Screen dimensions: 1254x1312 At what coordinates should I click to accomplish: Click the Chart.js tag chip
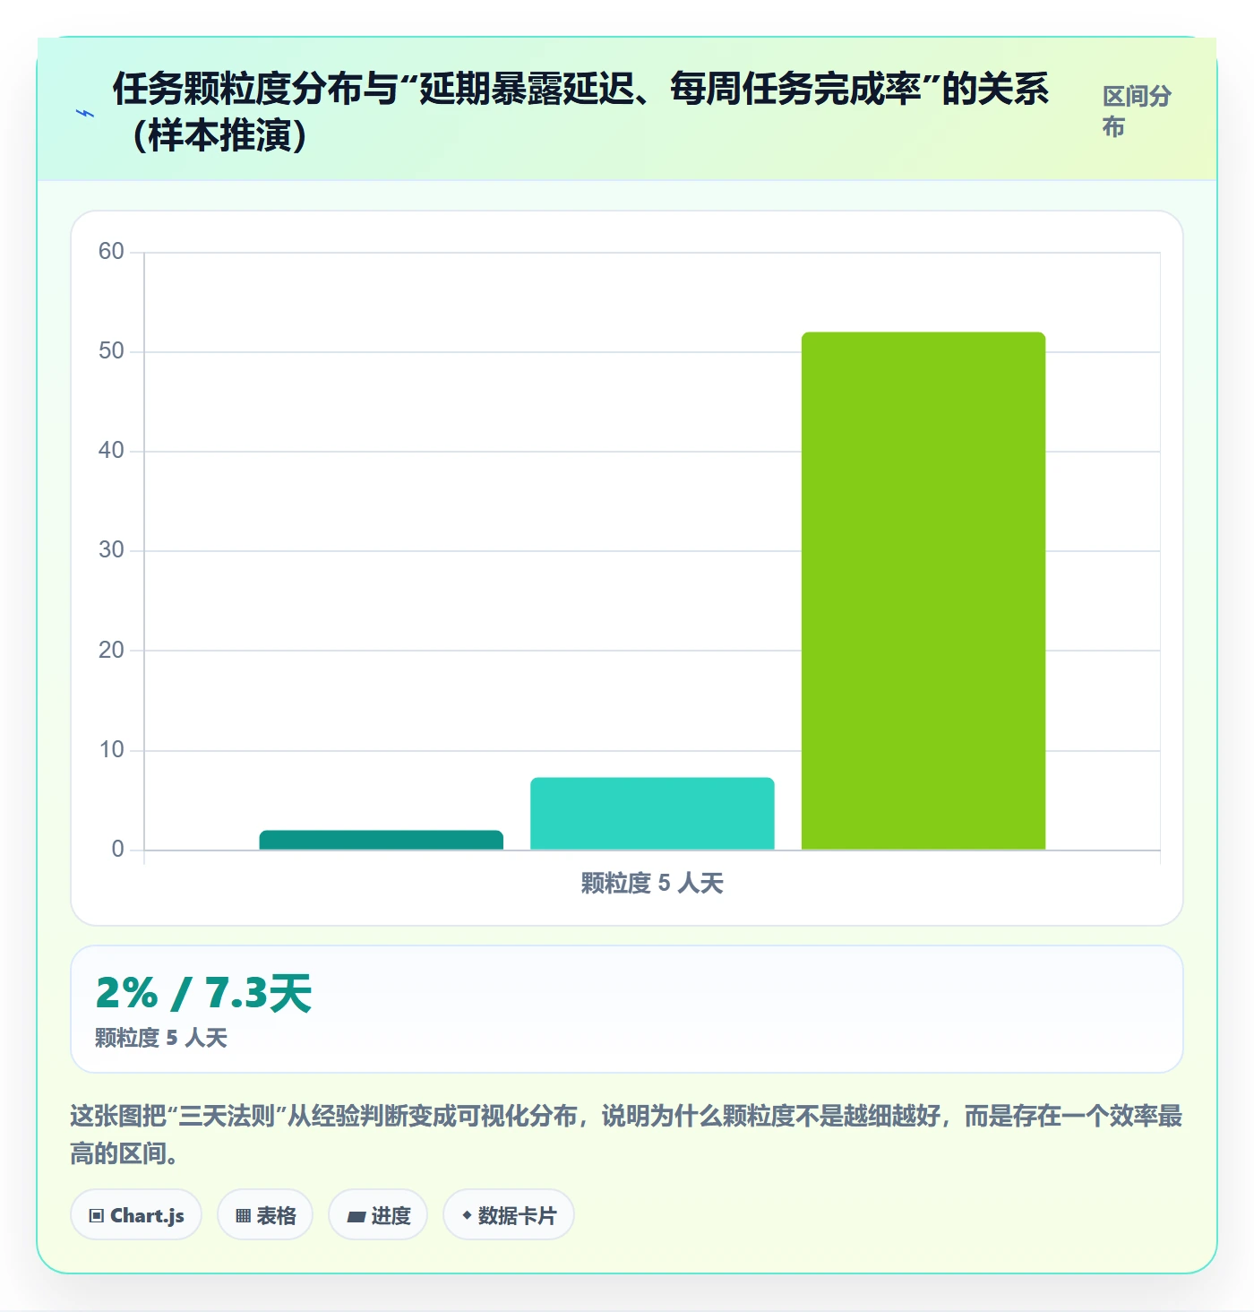136,1215
